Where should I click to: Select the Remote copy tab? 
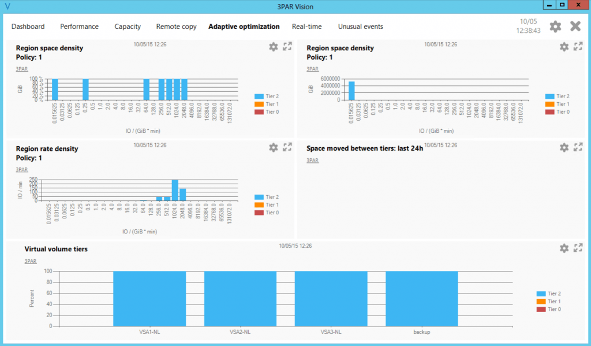click(x=177, y=27)
